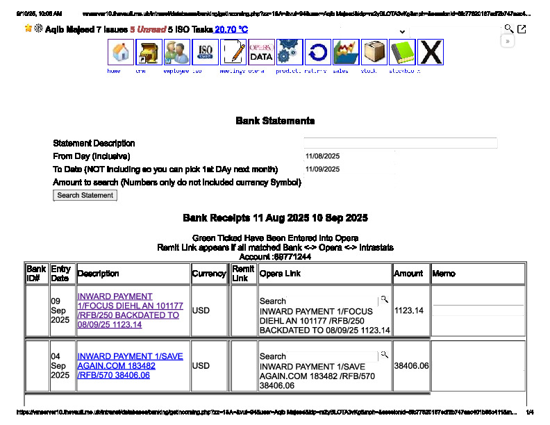The image size is (550, 425).
Task: Expand the double-arrow panel button
Action: (508, 41)
